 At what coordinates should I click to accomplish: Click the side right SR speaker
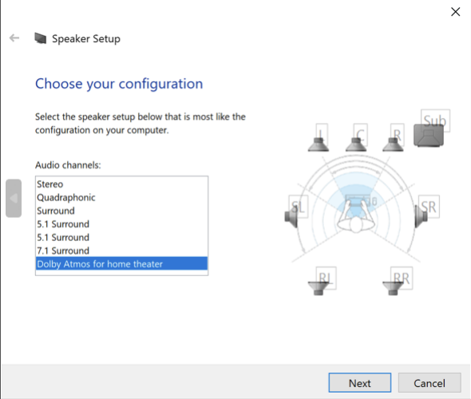pyautogui.click(x=421, y=217)
